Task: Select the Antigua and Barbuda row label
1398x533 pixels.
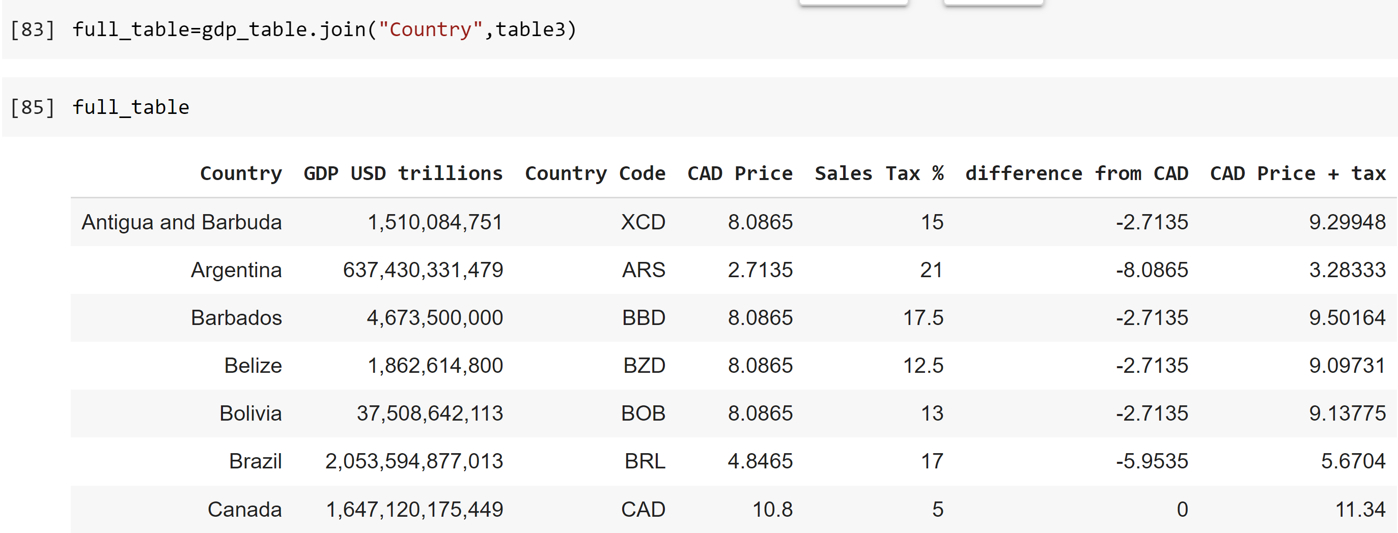Action: [181, 222]
